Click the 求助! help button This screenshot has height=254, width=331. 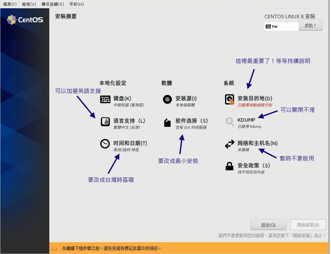click(x=310, y=26)
